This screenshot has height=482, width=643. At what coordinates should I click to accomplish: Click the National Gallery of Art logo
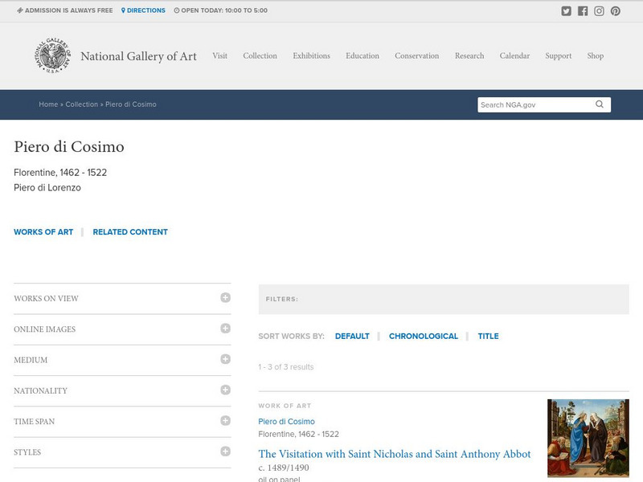click(x=52, y=56)
